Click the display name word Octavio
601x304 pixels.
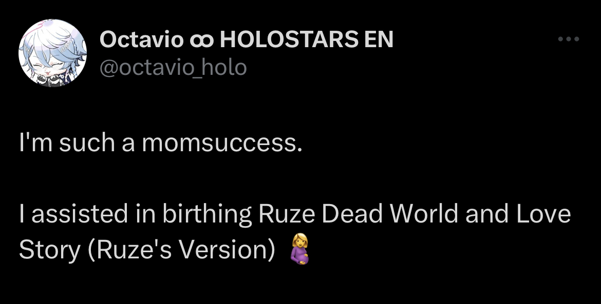[141, 39]
